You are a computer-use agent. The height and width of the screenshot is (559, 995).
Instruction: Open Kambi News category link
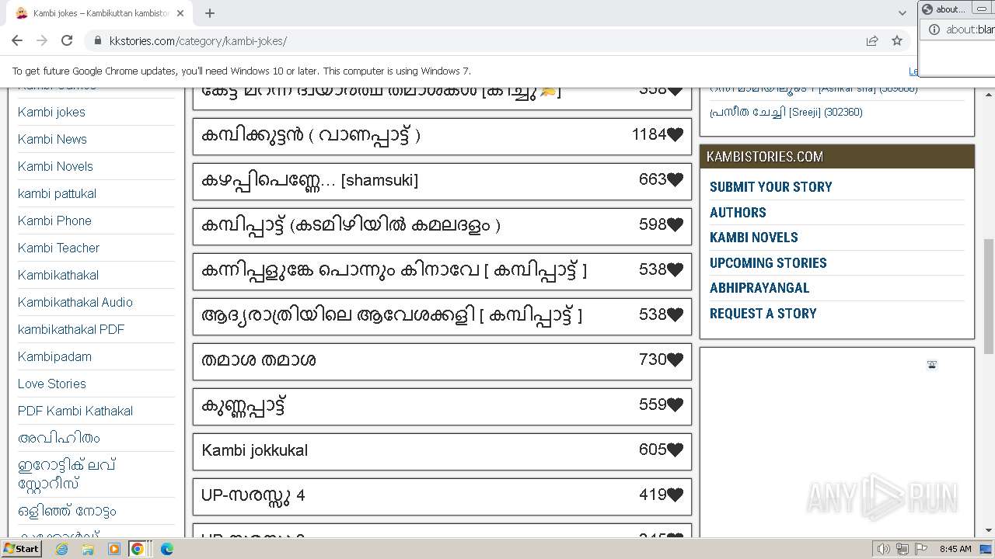[52, 139]
